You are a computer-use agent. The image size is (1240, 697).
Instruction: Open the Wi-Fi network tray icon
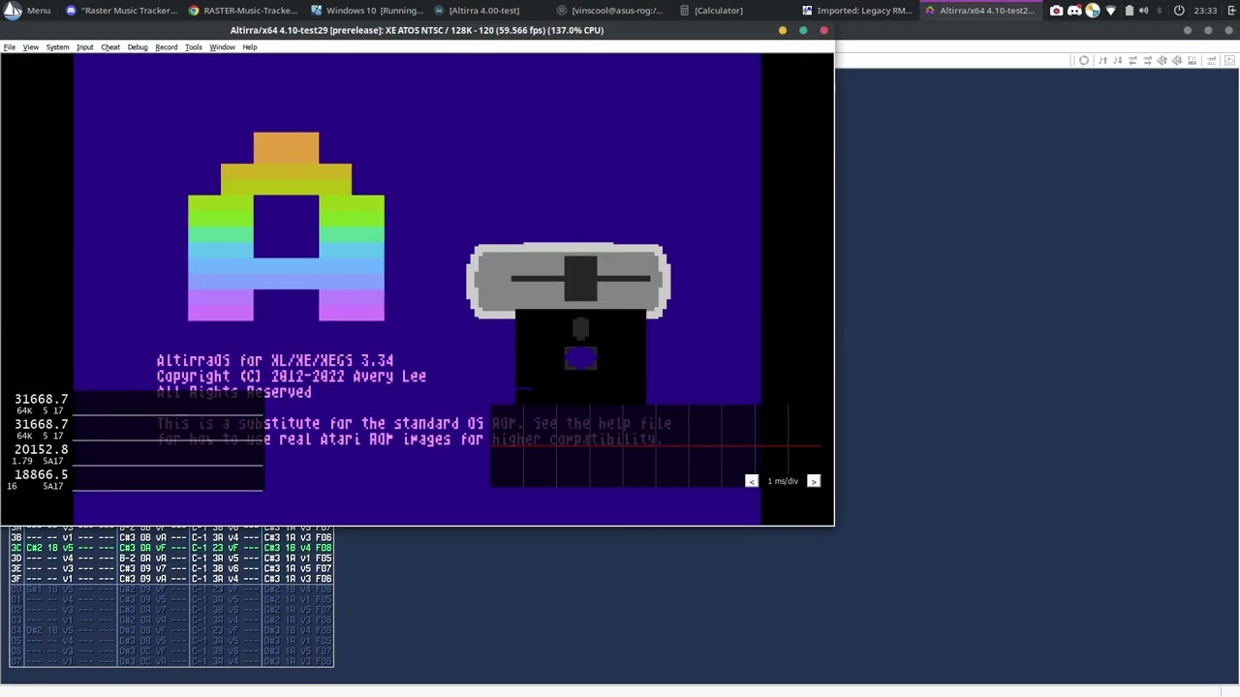click(x=1111, y=11)
